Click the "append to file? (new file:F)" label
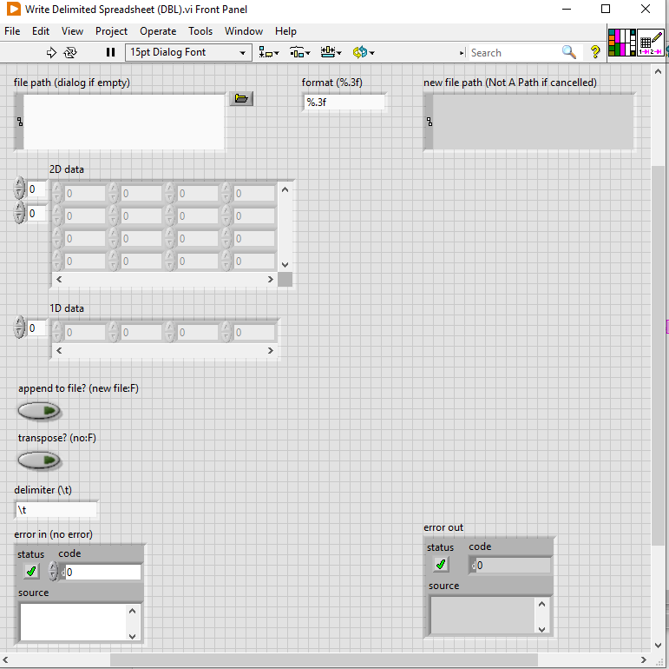This screenshot has width=669, height=669. click(x=78, y=388)
